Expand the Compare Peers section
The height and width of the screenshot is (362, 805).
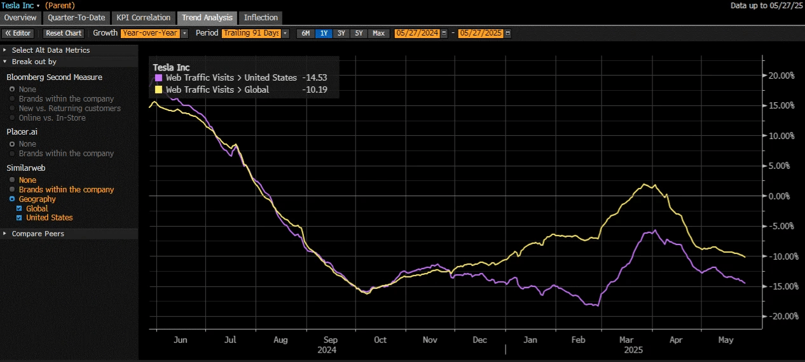coord(69,234)
